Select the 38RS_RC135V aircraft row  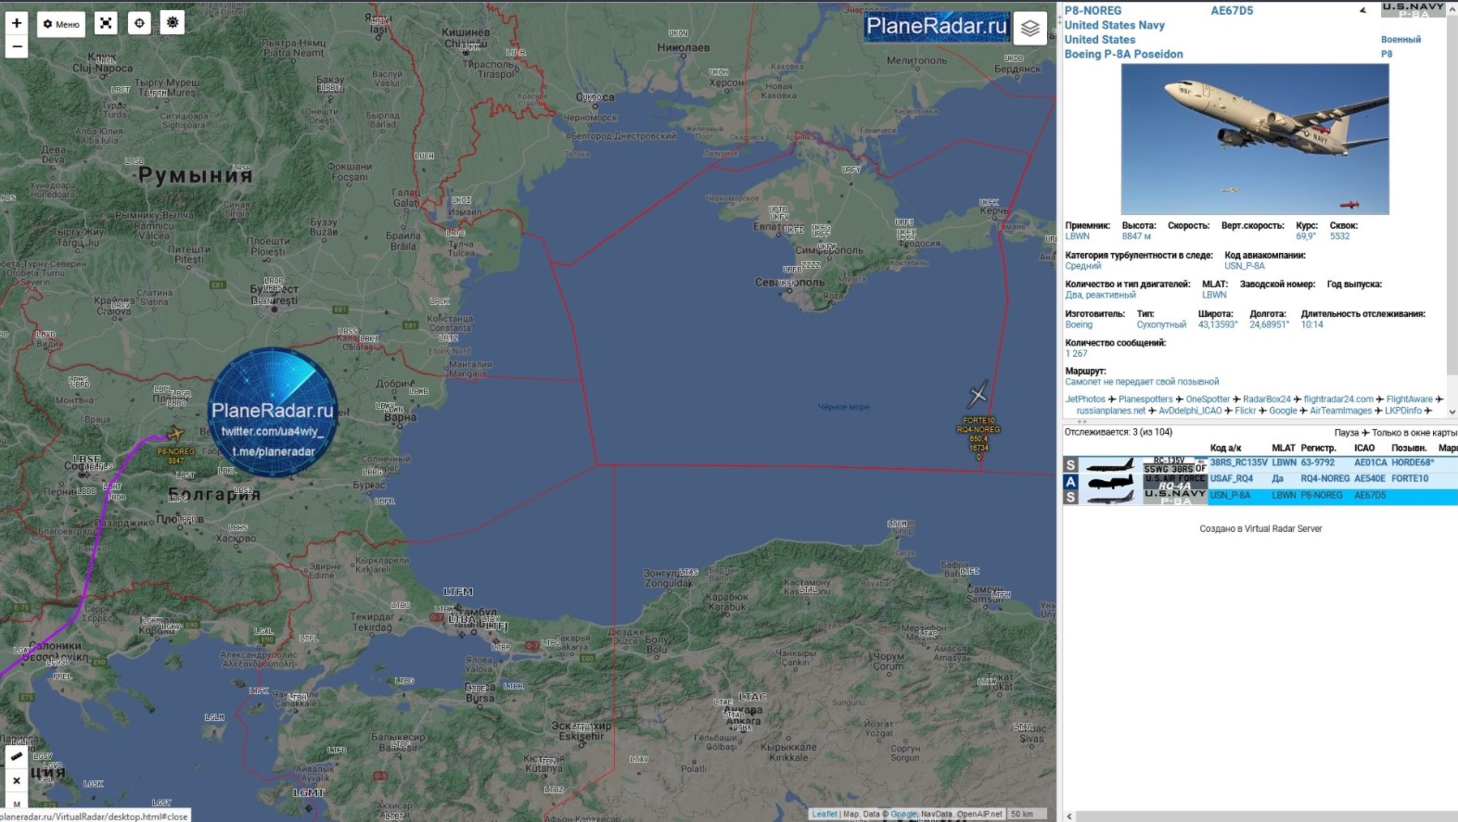click(x=1260, y=462)
